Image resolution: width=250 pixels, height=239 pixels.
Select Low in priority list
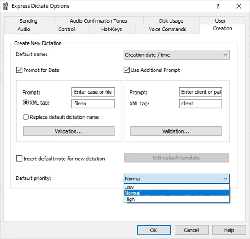(x=176, y=187)
